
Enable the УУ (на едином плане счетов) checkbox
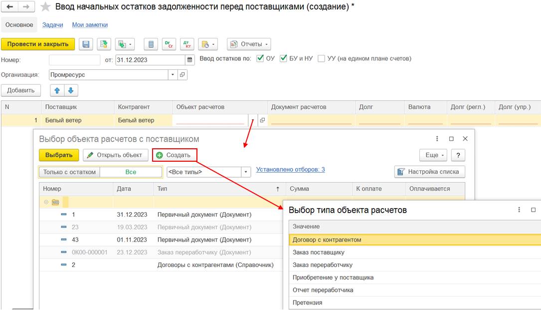click(322, 58)
